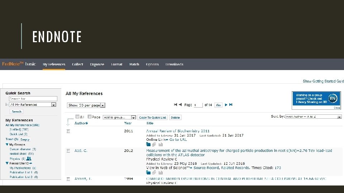
Task: Open Options tab
Action: [152, 64]
